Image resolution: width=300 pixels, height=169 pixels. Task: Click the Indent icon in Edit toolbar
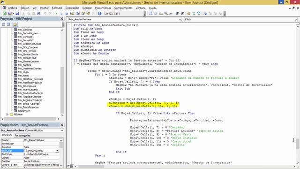pyautogui.click(x=177, y=14)
